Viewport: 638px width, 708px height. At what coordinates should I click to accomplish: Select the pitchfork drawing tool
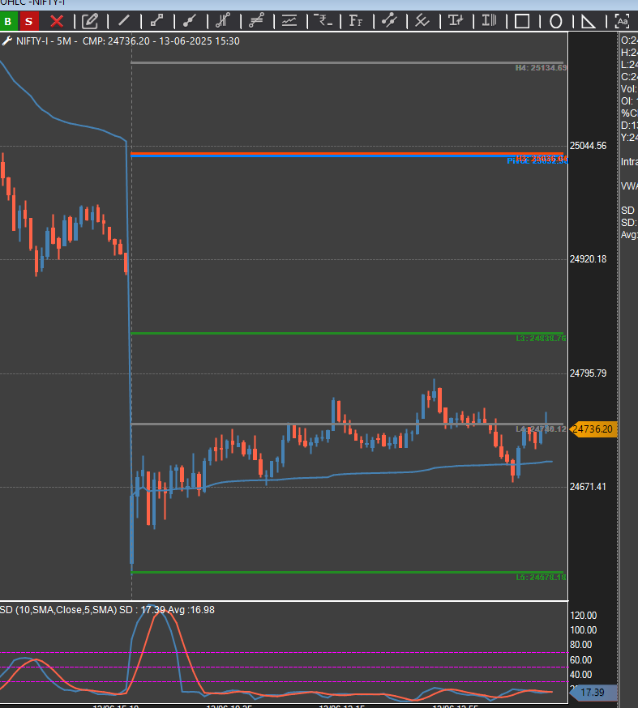(389, 21)
